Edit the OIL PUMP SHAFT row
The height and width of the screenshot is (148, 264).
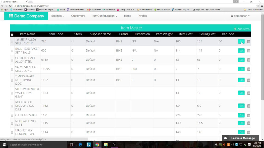point(241,115)
